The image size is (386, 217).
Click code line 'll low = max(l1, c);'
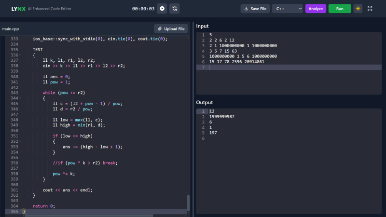pyautogui.click(x=78, y=120)
